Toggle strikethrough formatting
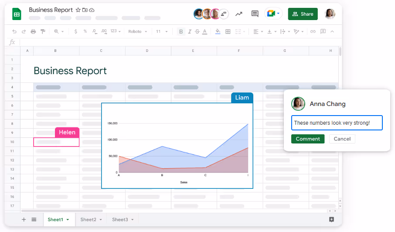The image size is (395, 232). (x=197, y=31)
